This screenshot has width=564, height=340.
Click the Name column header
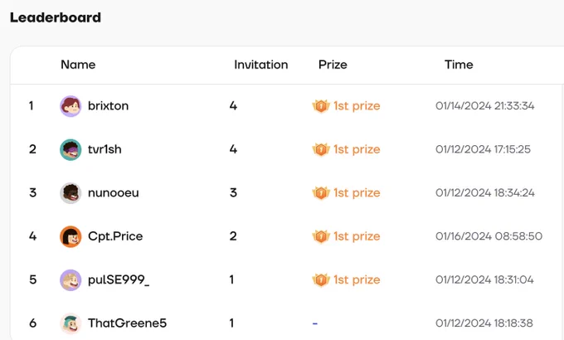coord(78,65)
